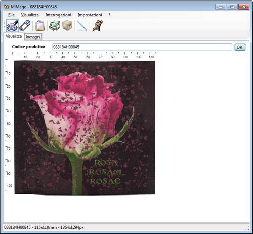The height and width of the screenshot is (234, 253).
Task: Click the rose product image
Action: coord(85,128)
